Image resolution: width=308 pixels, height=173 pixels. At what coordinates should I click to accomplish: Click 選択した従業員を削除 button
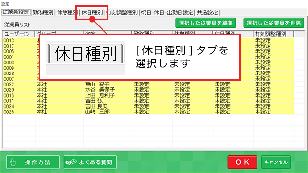pyautogui.click(x=274, y=23)
